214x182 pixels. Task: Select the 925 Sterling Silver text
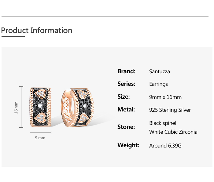(x=170, y=110)
